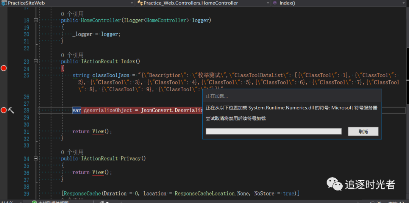The image size is (409, 203).
Task: Click ResponseCacheLocation.None on line 39
Action: [x=211, y=194]
